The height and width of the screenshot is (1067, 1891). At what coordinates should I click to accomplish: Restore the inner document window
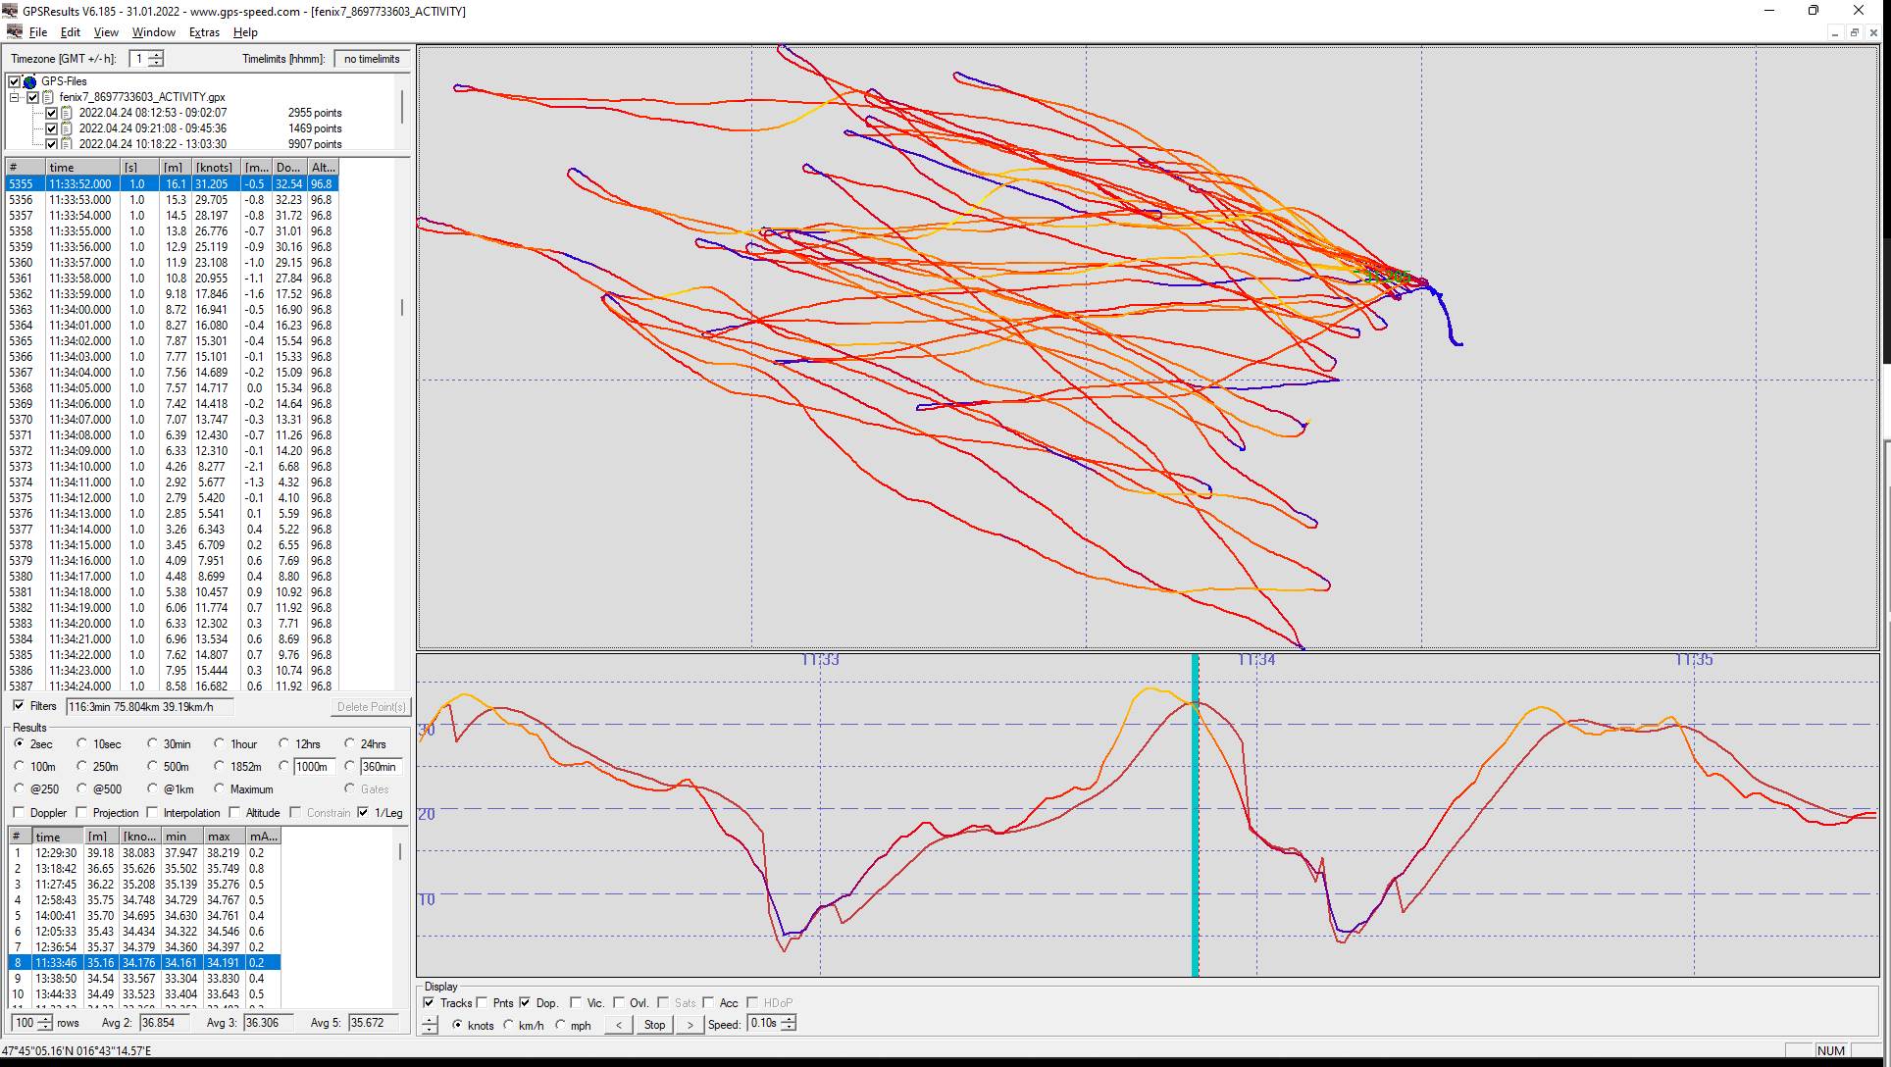[1854, 32]
